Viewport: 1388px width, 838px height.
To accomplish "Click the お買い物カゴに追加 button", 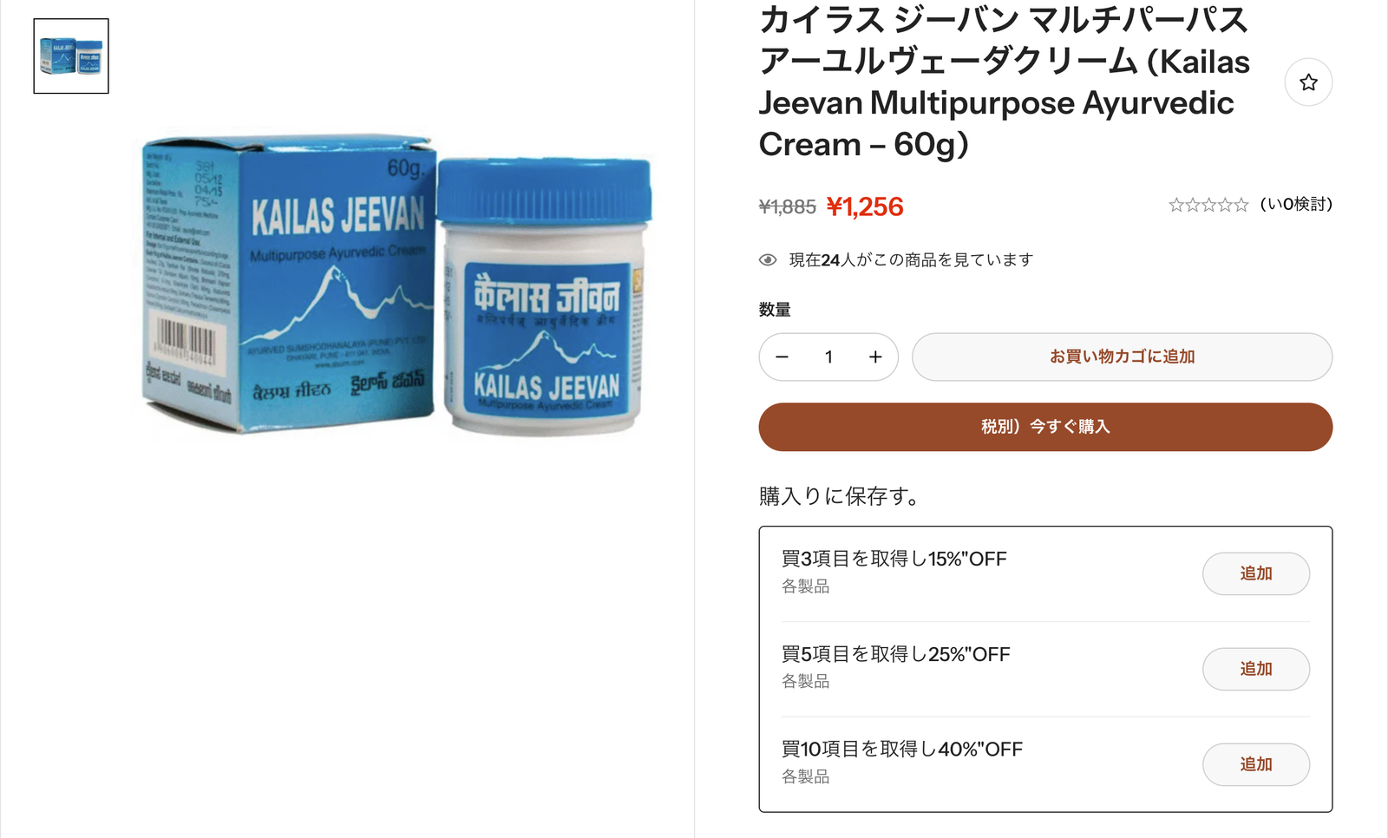I will (x=1122, y=357).
